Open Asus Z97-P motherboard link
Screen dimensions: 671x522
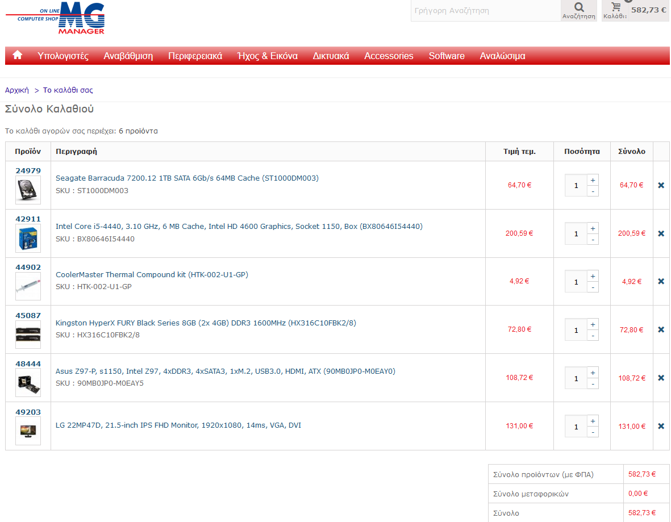[226, 371]
